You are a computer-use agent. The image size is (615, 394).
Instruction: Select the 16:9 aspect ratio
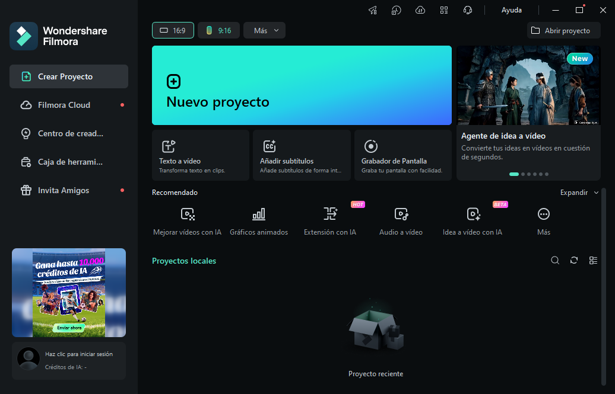pos(173,31)
